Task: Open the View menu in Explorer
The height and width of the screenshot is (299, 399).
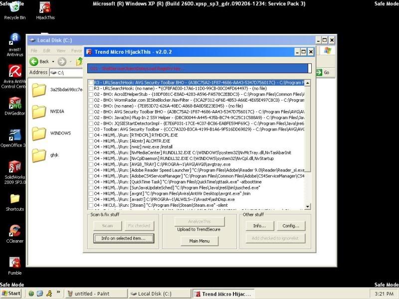Action: point(61,50)
